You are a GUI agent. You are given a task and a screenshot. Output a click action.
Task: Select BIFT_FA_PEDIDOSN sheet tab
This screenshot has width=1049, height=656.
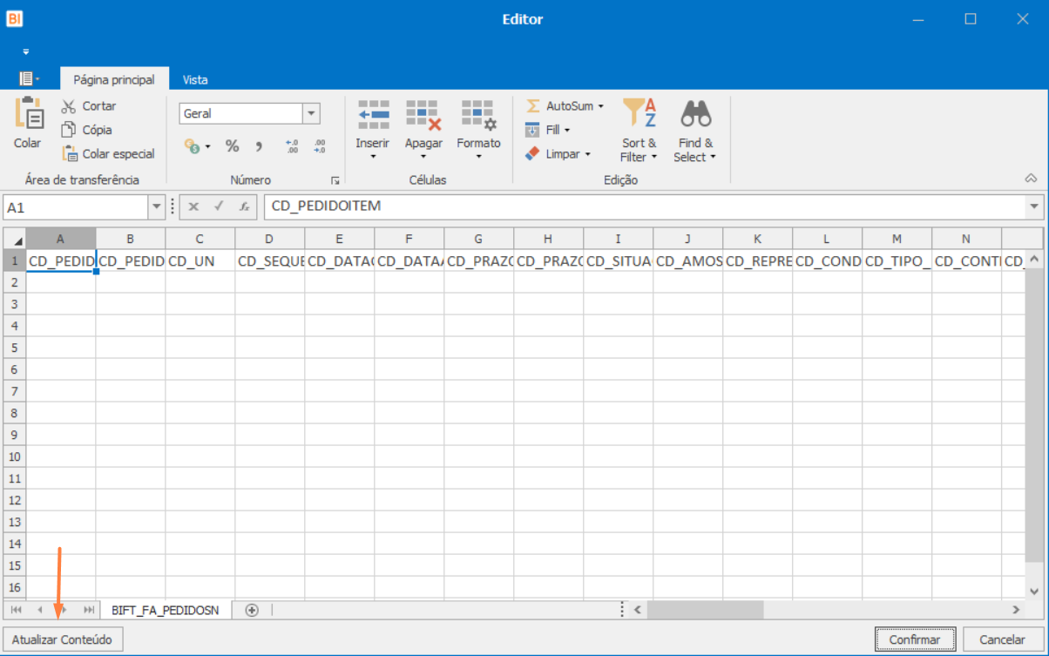166,611
